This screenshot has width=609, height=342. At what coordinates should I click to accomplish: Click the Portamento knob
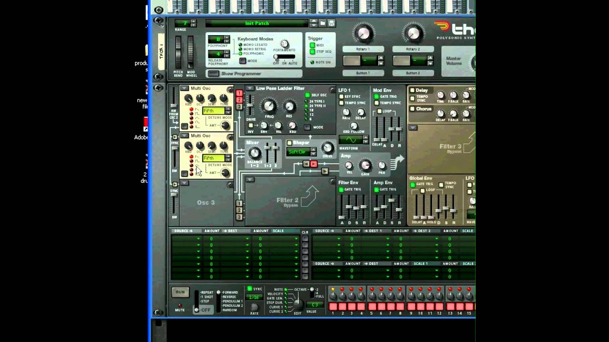(285, 44)
